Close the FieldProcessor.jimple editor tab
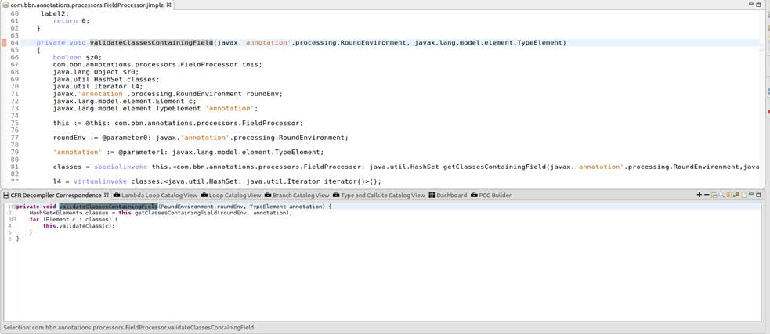Viewport: 770px width, 334px height. click(x=169, y=5)
